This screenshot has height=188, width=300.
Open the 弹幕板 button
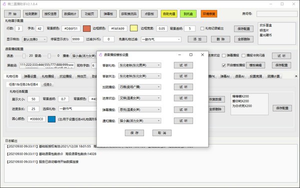pos(108,14)
